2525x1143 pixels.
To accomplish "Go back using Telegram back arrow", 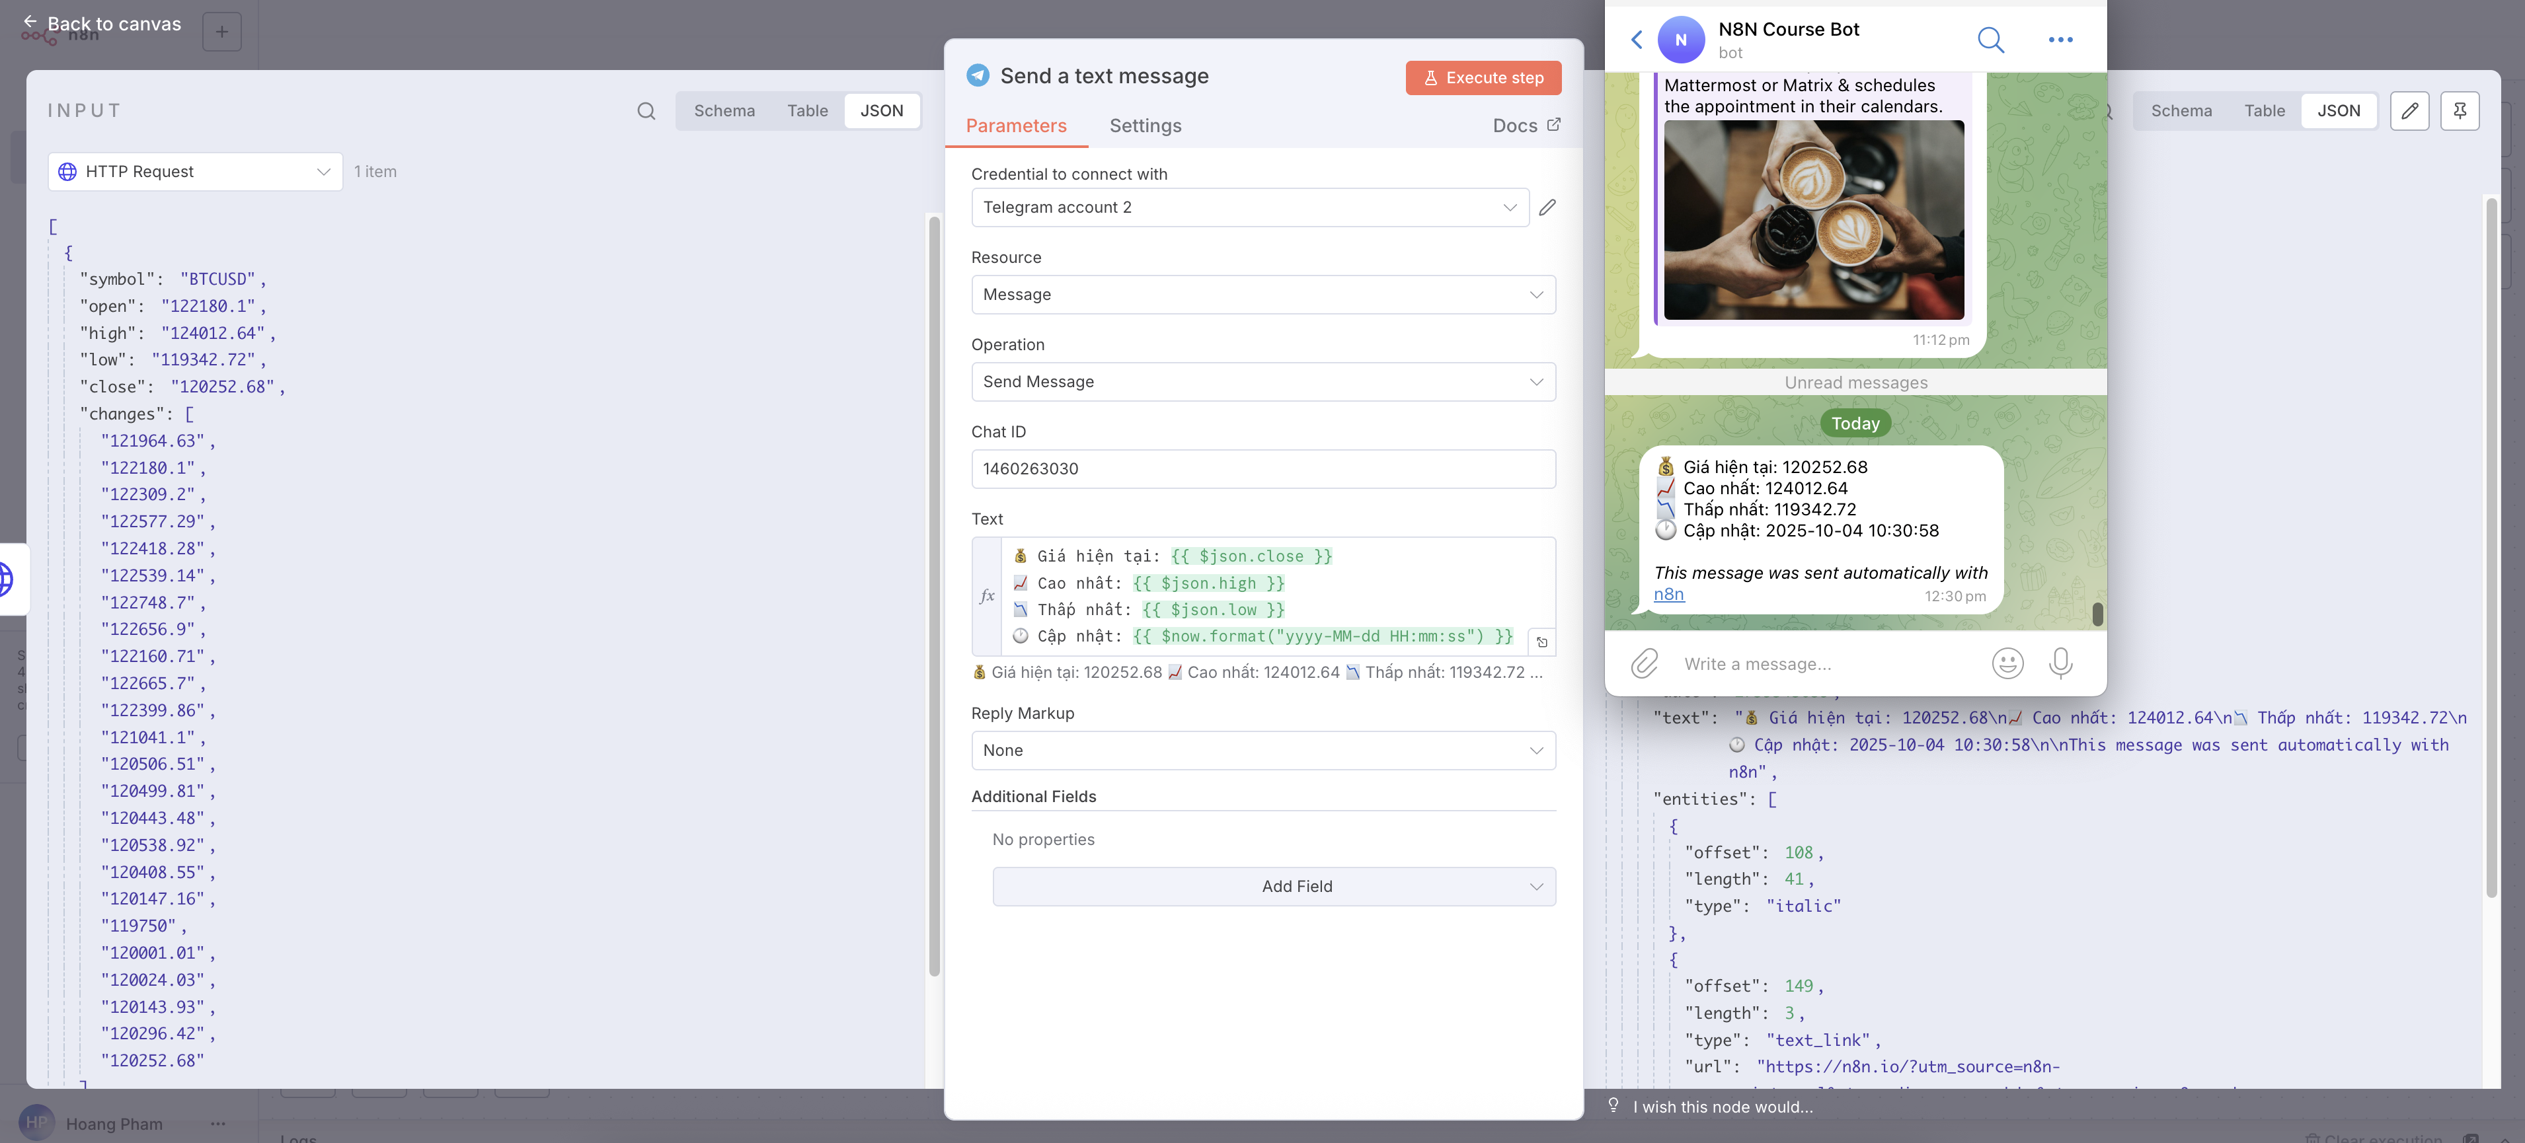I will coord(1636,39).
